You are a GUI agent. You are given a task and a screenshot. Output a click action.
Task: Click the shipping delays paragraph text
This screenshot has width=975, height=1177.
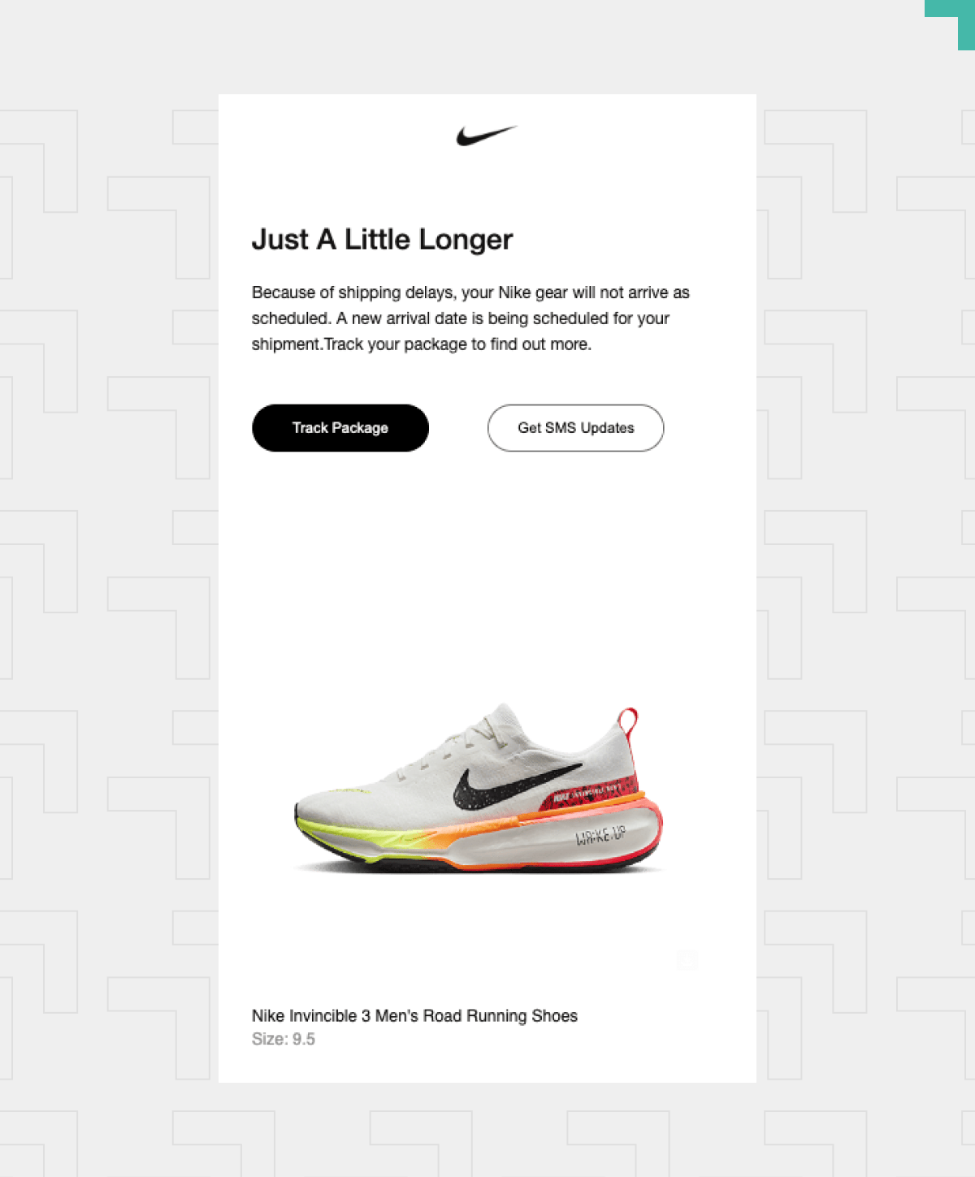coord(470,318)
